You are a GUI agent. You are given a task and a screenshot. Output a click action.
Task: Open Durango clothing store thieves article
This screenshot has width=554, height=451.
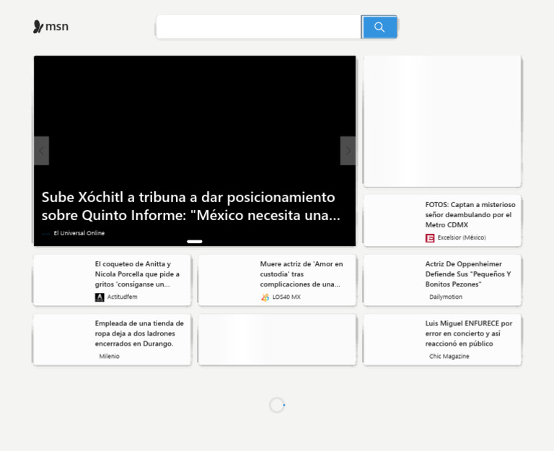139,333
